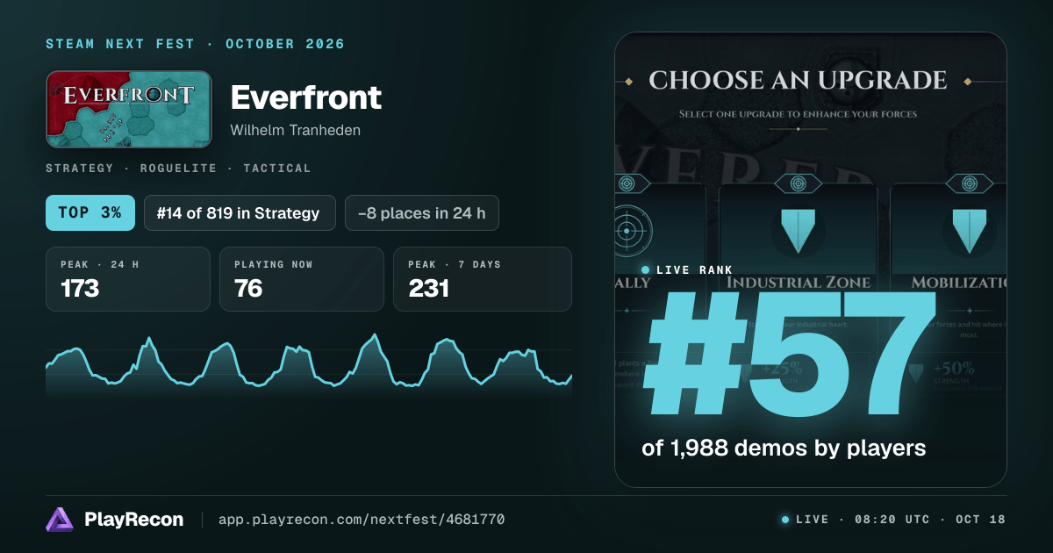Select the TOP 3% badge
This screenshot has height=553, width=1053.
coord(90,212)
